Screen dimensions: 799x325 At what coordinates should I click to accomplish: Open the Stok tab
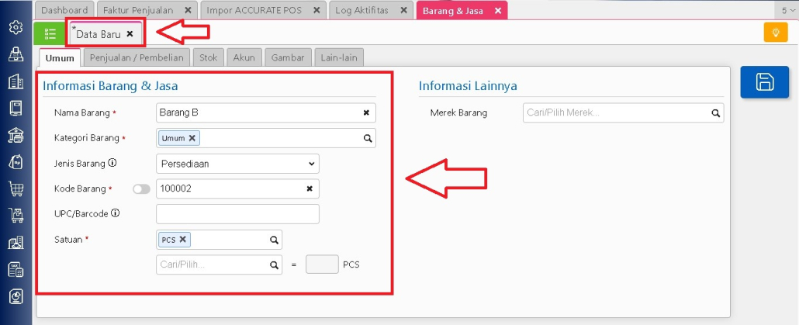(x=208, y=57)
